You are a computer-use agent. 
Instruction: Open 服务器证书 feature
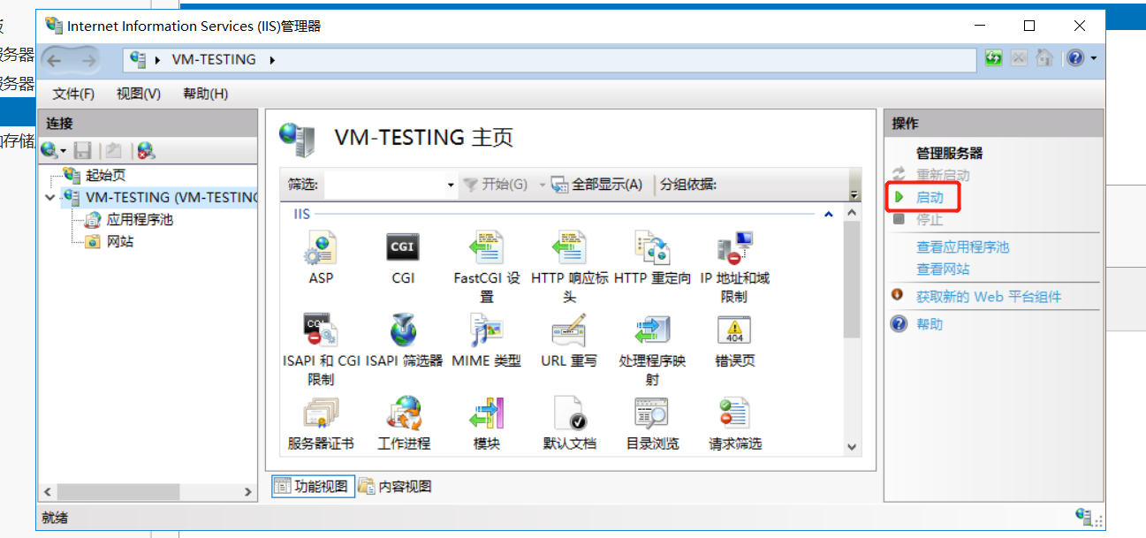coord(321,413)
